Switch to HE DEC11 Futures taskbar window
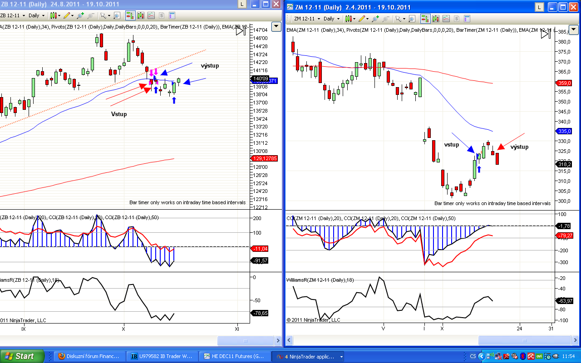This screenshot has width=581, height=363. pos(235,357)
